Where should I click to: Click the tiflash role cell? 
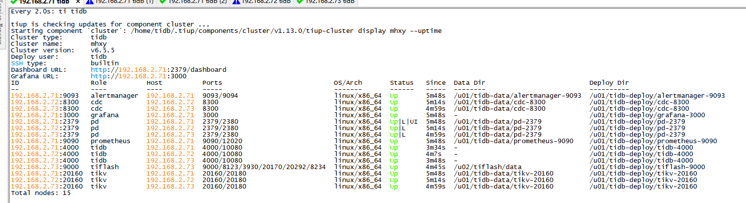pos(105,167)
